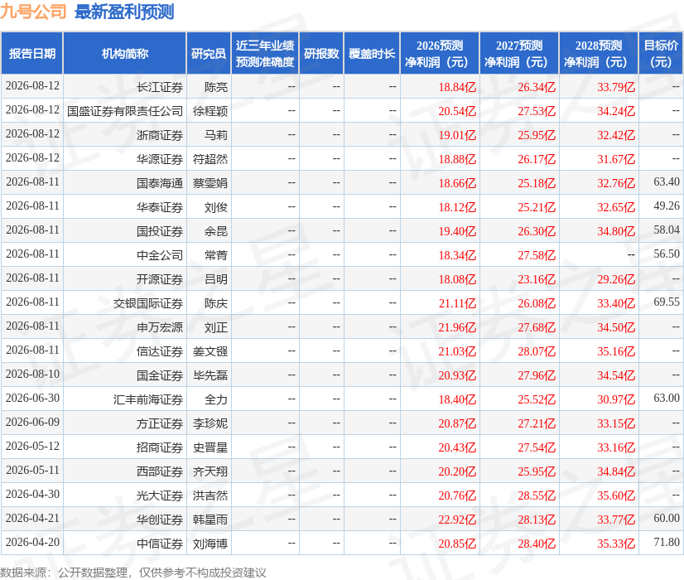Select the 国盛证券有限责任公司 cell
This screenshot has height=580, width=684.
click(125, 111)
